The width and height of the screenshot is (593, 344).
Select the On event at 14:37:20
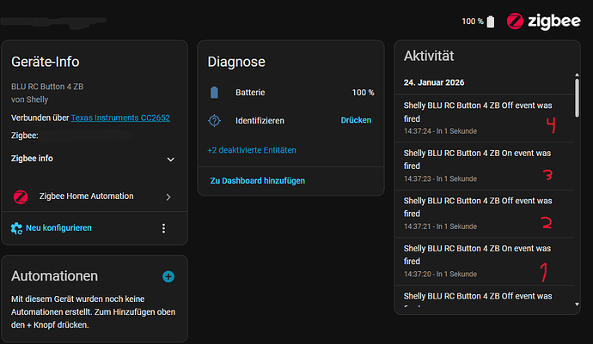click(x=477, y=259)
